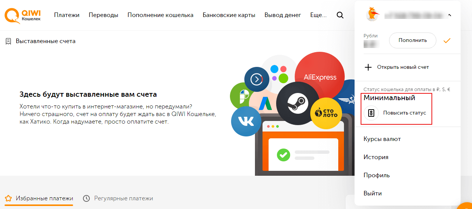Expand the Еще... navigation menu
The image size is (472, 209).
coord(318,15)
